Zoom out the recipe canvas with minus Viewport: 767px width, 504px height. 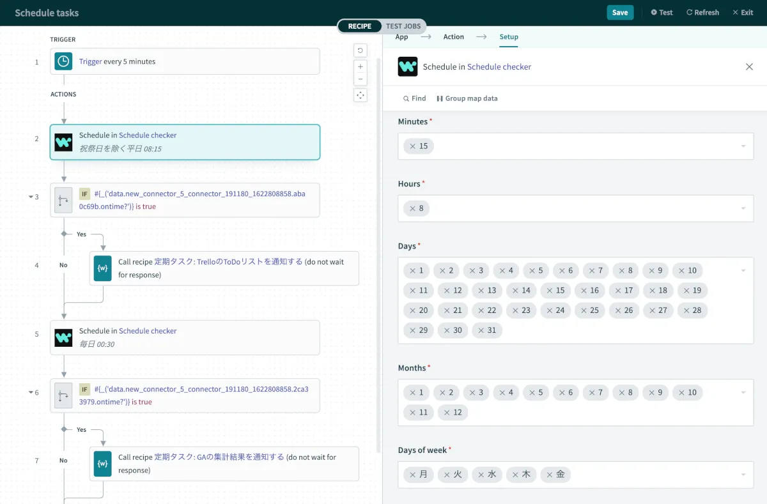[360, 79]
